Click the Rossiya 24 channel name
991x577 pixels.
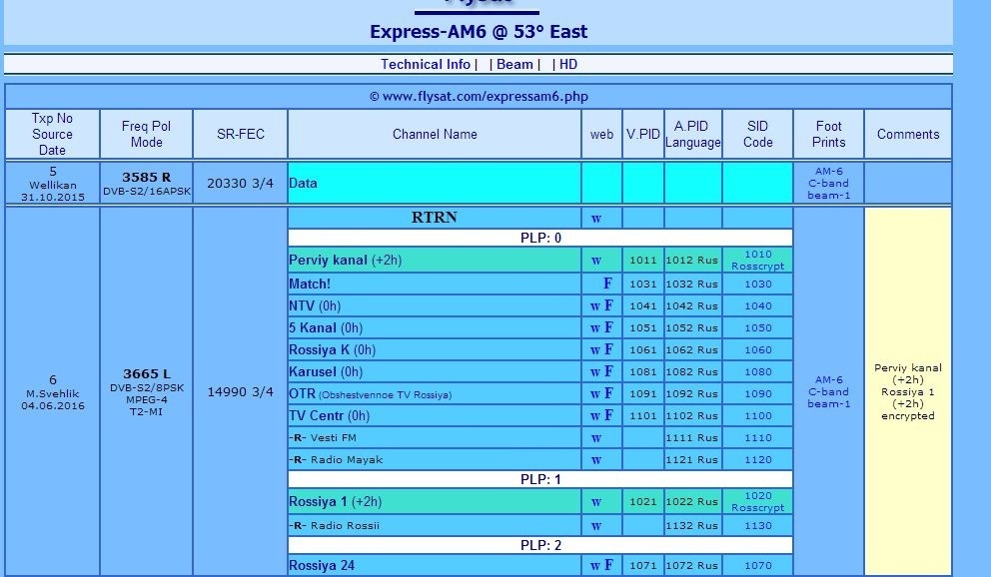[322, 566]
